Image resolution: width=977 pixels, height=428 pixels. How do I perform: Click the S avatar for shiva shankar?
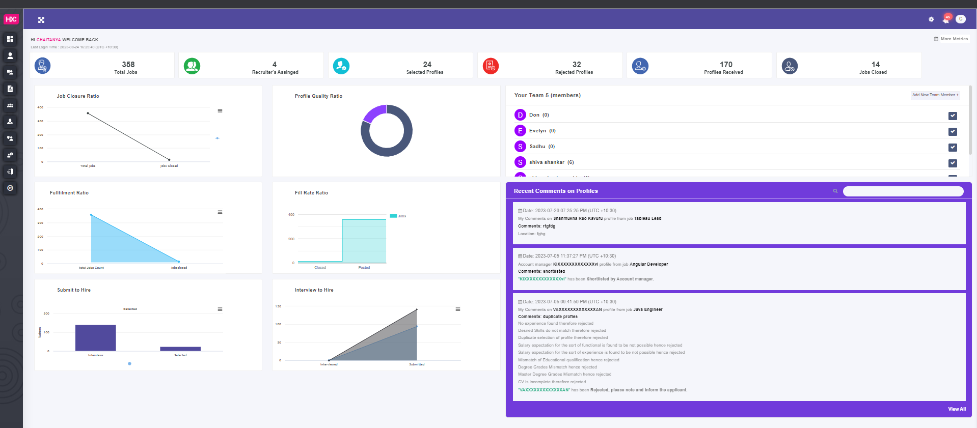click(520, 162)
